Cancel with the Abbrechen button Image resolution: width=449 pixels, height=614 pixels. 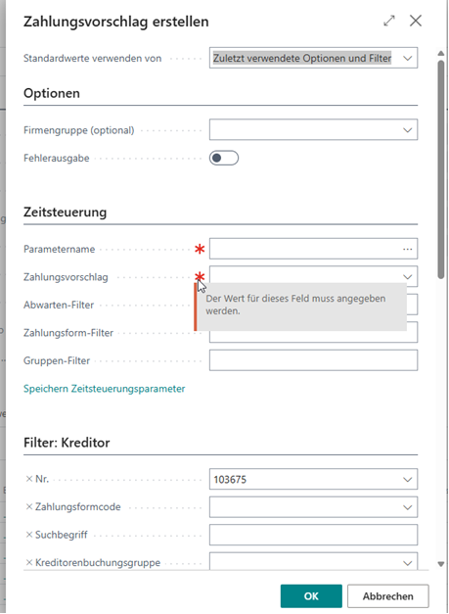[388, 596]
